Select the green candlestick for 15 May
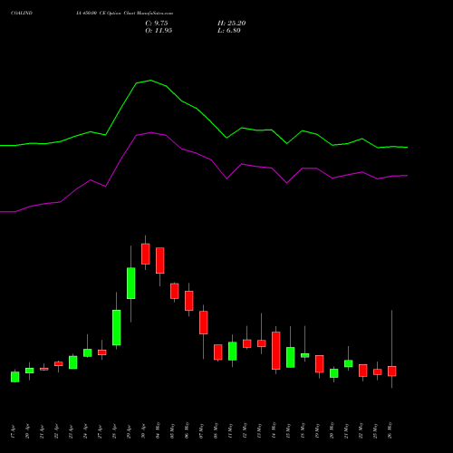Viewport: 453px width, 453px height. (291, 357)
